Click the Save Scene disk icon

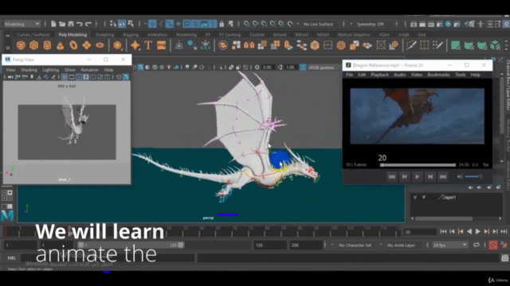pyautogui.click(x=71, y=24)
